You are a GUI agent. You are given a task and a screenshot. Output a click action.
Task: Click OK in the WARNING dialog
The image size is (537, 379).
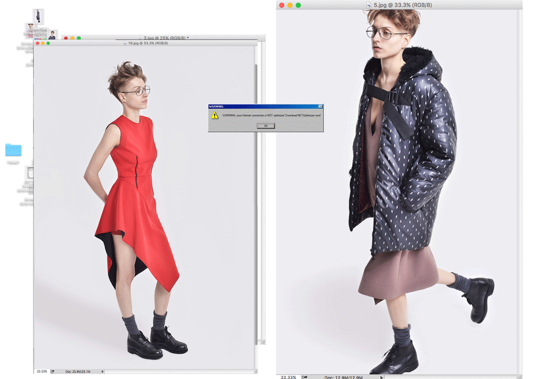click(265, 126)
